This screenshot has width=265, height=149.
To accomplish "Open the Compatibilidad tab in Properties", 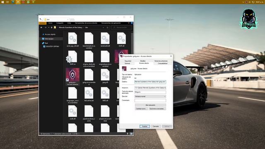I will (162, 63).
